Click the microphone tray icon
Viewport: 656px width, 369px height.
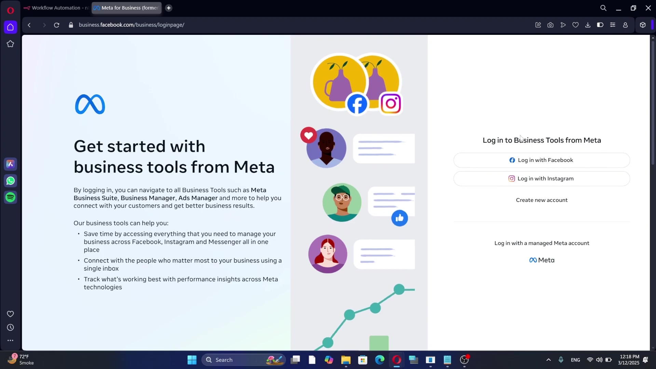[561, 360]
